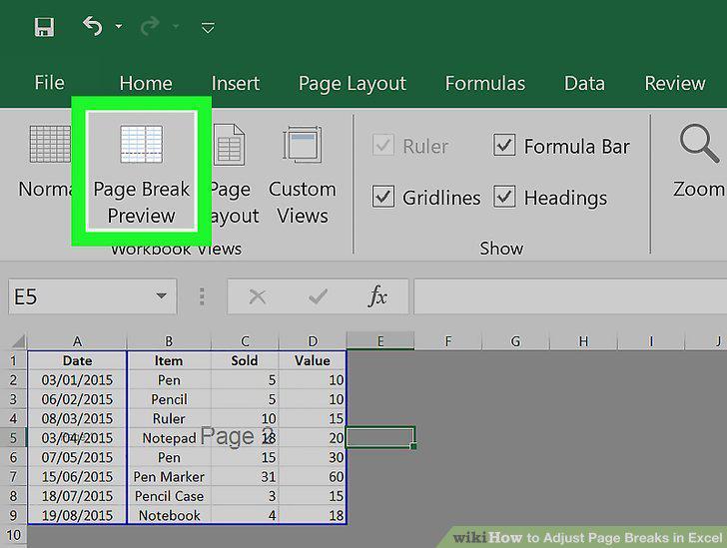Open the Page Layout ribbon tab

(x=352, y=84)
